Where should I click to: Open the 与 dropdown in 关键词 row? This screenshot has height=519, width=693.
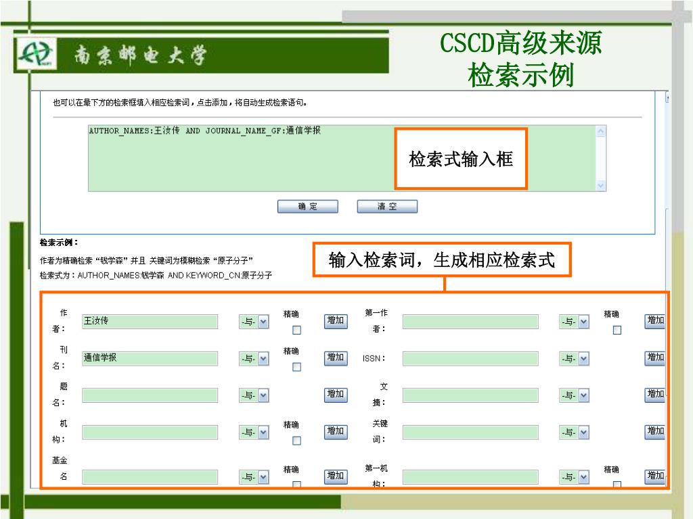[574, 432]
